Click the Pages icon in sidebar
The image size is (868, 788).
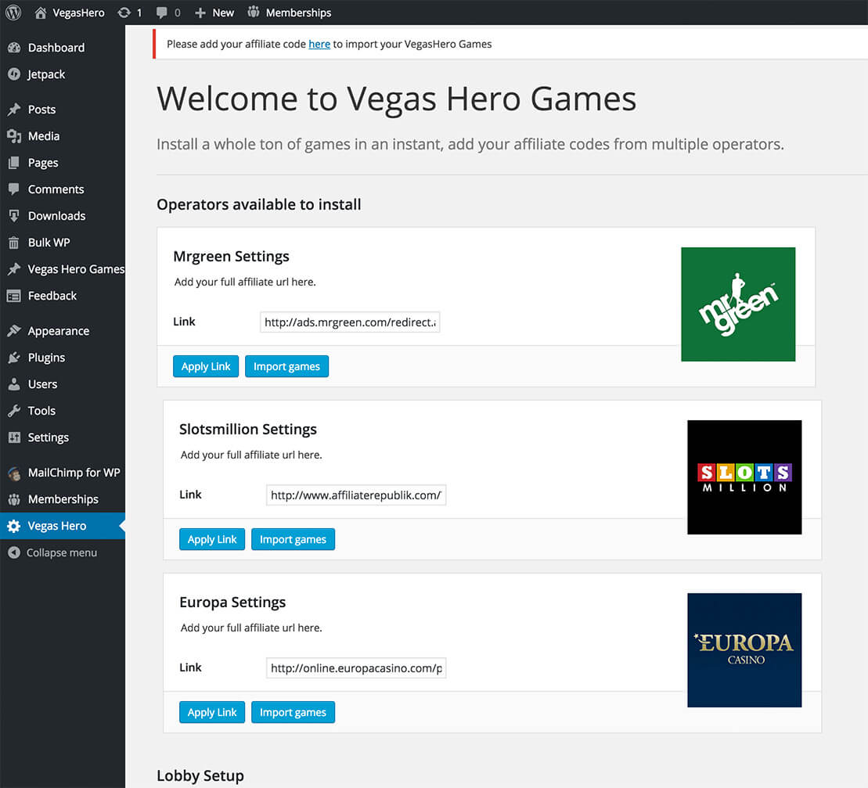coord(14,163)
